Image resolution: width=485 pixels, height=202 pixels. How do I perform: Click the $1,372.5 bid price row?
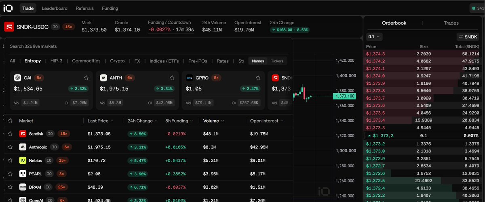tap(423, 180)
